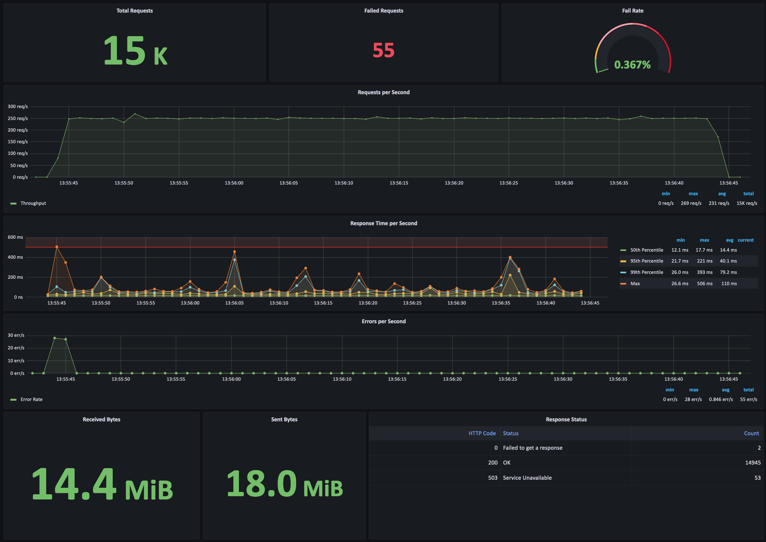This screenshot has width=766, height=542.
Task: Open the Errors per Second panel menu
Action: 384,321
